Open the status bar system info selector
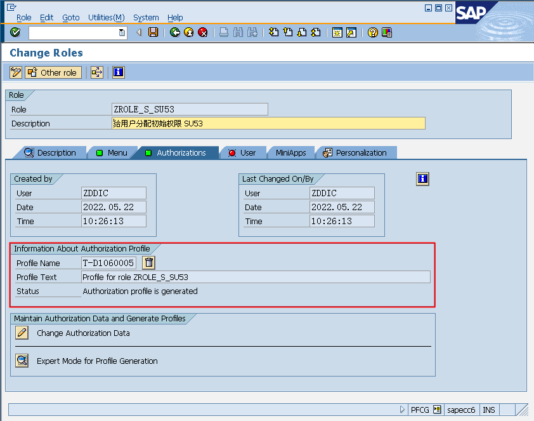 (437, 410)
